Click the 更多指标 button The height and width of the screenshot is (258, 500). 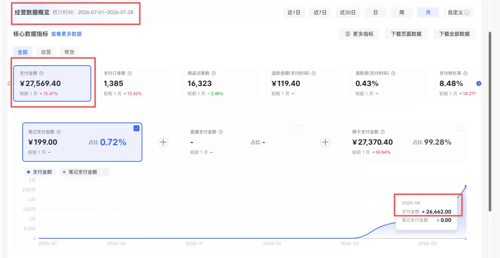(x=359, y=34)
